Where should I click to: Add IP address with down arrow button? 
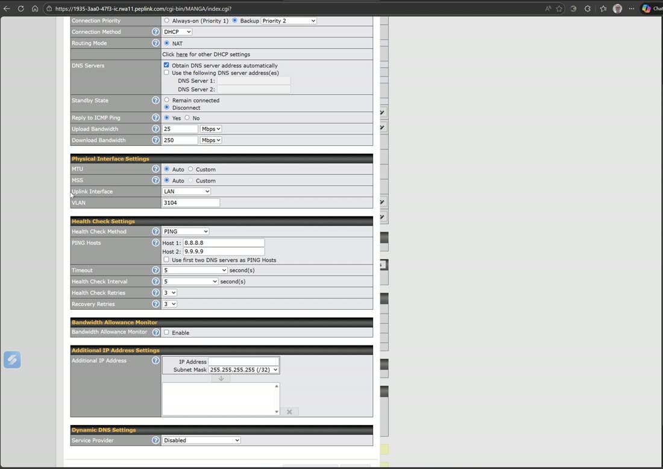point(221,379)
